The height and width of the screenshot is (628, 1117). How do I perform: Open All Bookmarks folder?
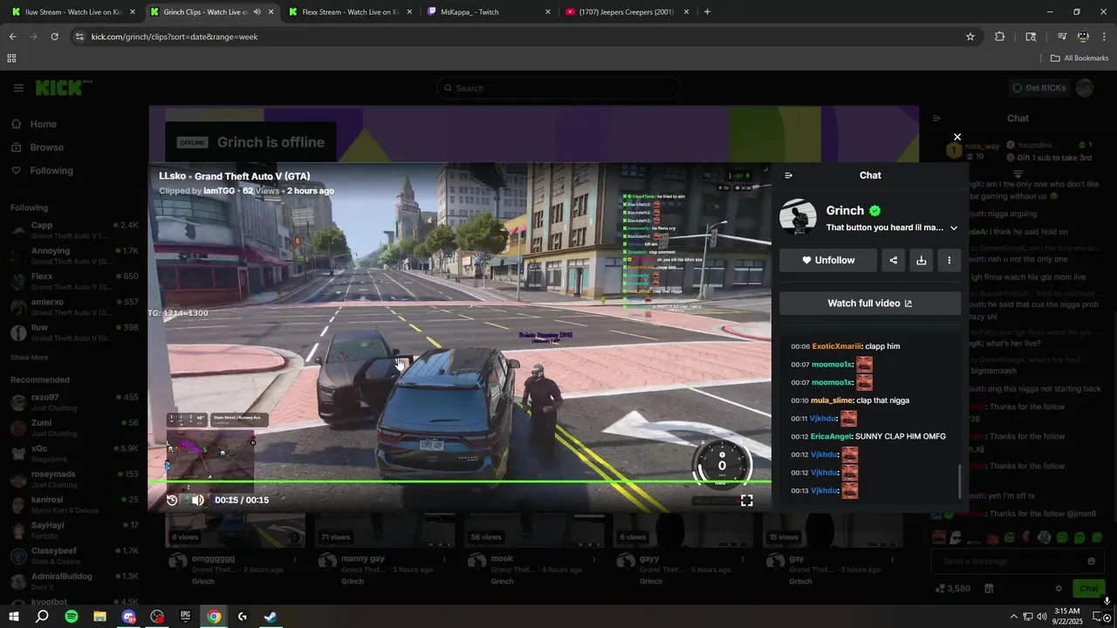(x=1079, y=58)
